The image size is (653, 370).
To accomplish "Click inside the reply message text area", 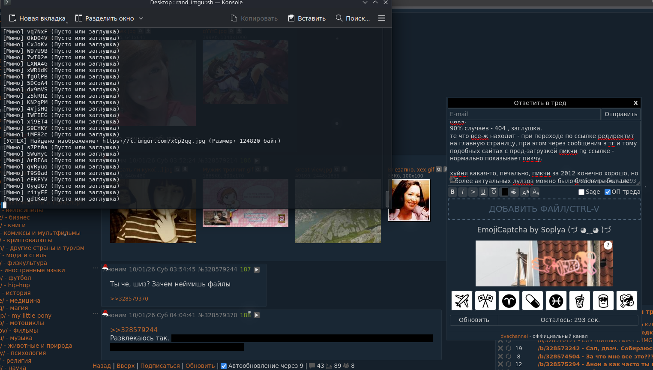I will [x=544, y=153].
